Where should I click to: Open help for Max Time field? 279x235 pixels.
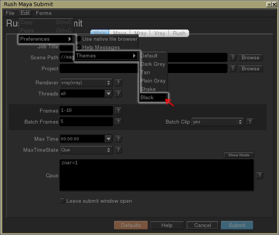click(118, 139)
